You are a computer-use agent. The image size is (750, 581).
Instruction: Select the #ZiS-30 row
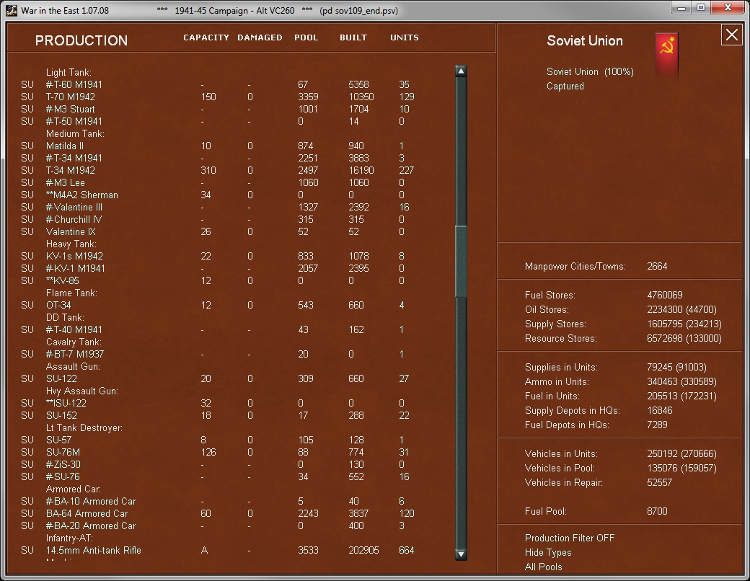[218, 464]
